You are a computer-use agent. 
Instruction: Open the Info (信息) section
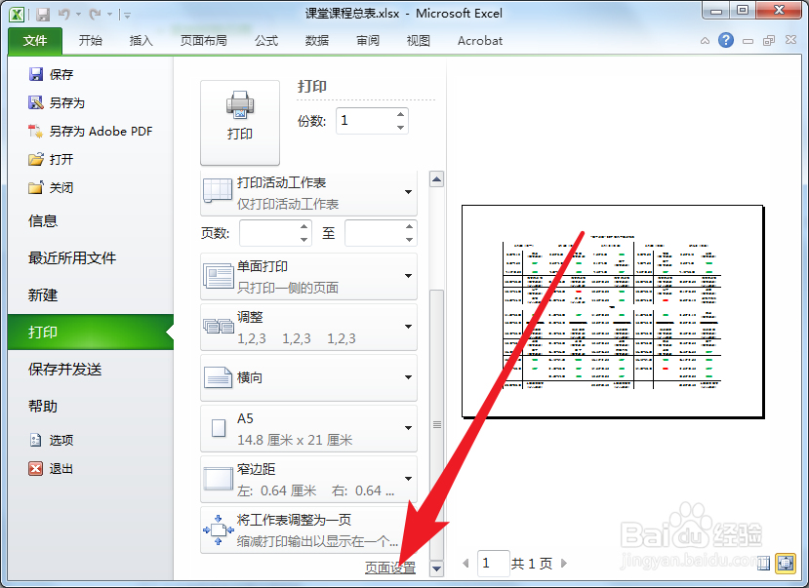click(43, 221)
